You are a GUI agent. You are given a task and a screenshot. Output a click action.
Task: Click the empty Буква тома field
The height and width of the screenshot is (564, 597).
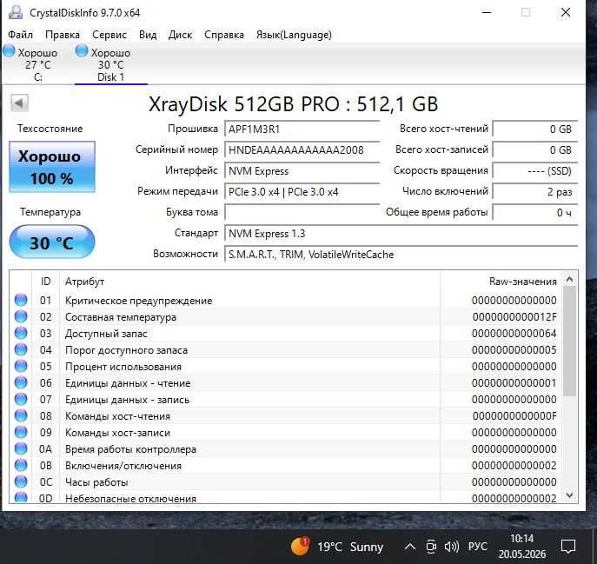(x=302, y=213)
